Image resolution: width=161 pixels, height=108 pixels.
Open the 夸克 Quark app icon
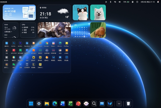pyautogui.click(x=27, y=57)
